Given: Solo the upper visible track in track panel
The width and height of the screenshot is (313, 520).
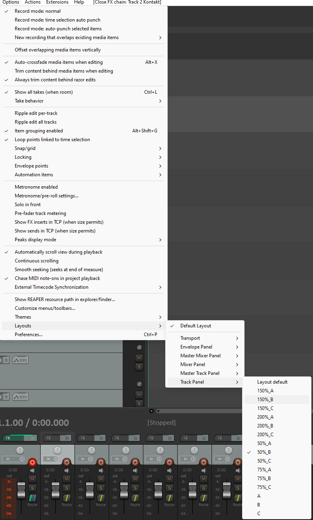Looking at the screenshot, I should tap(139, 366).
